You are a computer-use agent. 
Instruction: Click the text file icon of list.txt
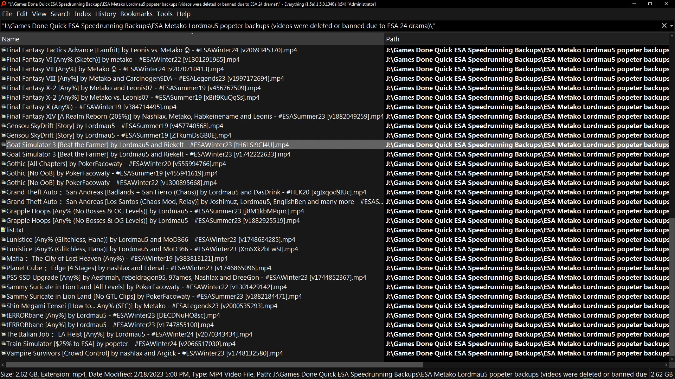pos(4,230)
